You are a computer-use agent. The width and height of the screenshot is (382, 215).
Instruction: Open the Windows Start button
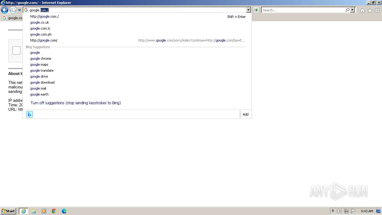point(8,211)
